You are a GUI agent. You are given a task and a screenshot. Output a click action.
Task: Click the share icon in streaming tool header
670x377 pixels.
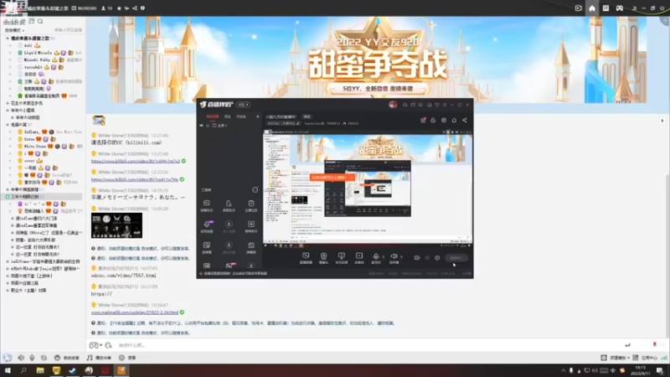coord(465,121)
